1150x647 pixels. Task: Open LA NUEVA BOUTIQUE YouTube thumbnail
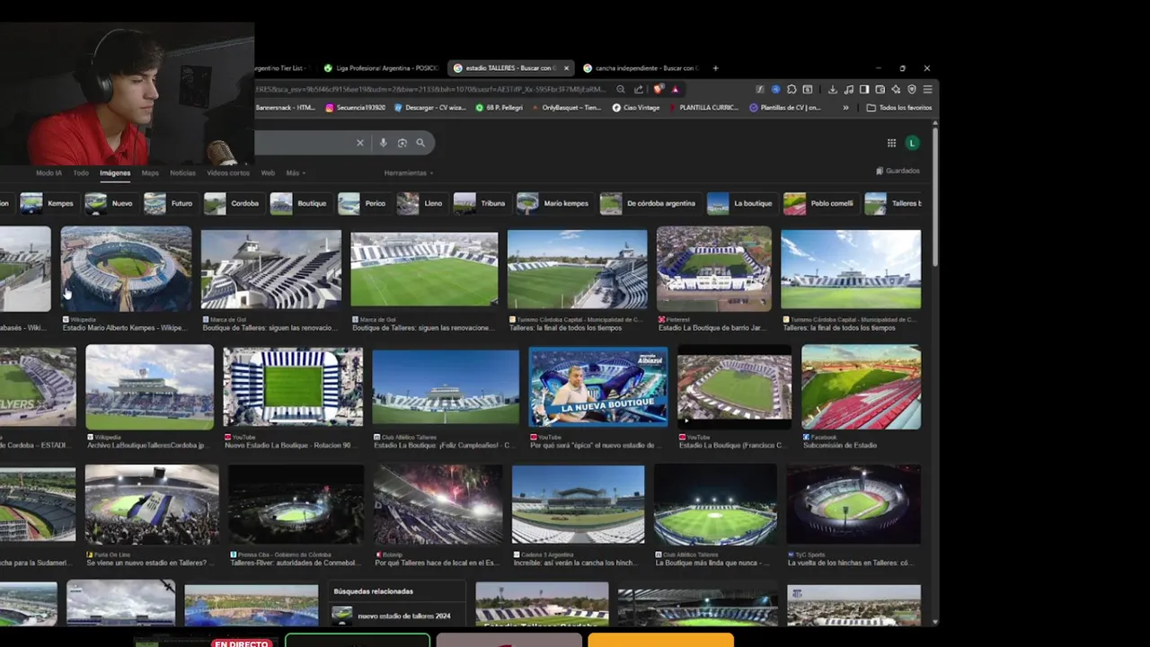click(598, 386)
